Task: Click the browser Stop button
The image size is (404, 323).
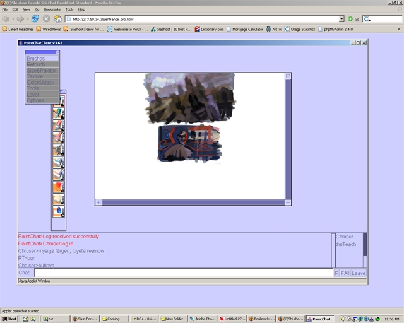Action: point(46,19)
